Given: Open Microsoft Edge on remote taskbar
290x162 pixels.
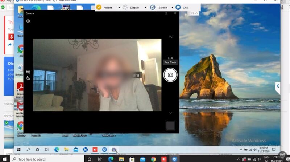Looking at the screenshot, I should pyautogui.click(x=57, y=149).
